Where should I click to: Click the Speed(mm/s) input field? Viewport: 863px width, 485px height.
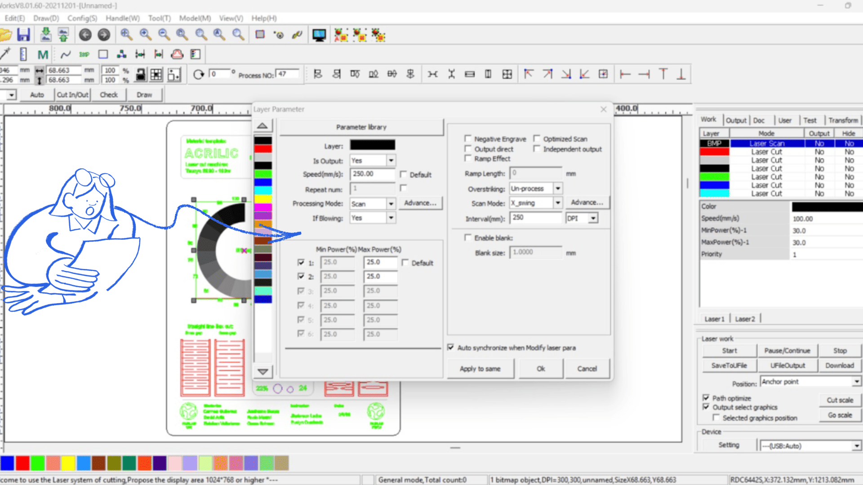(372, 174)
